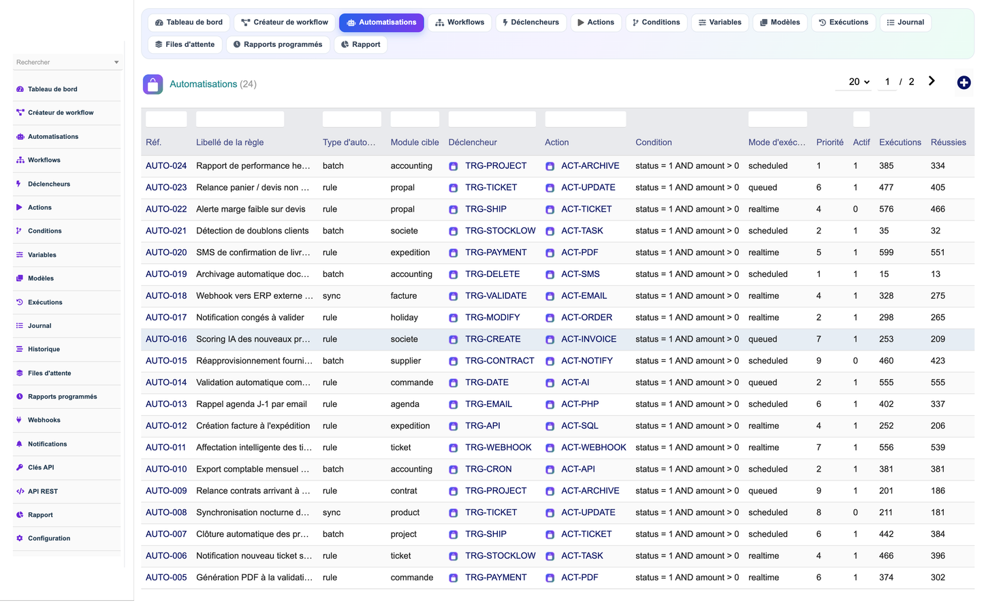Open the Module cible filter field

click(x=415, y=119)
